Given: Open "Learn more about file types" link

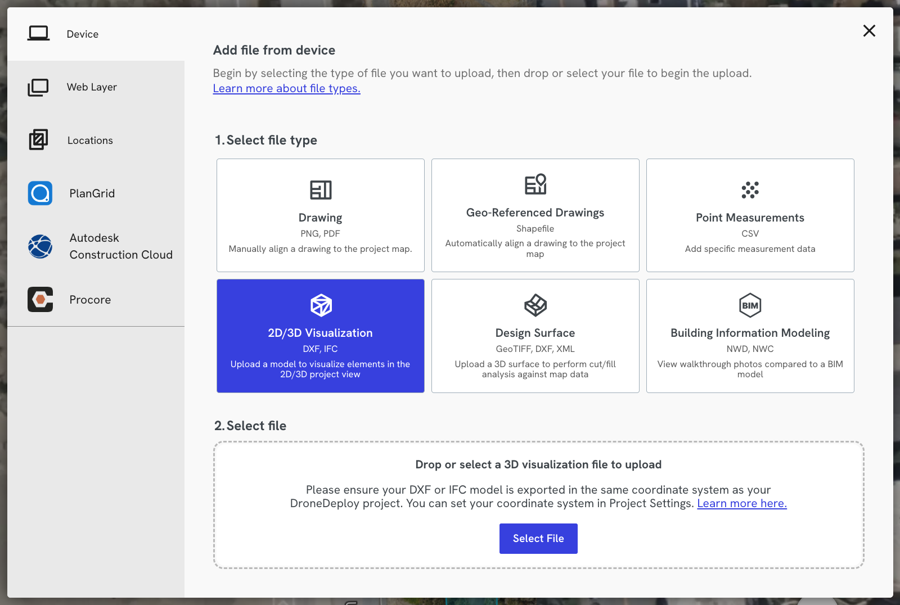Looking at the screenshot, I should [286, 88].
